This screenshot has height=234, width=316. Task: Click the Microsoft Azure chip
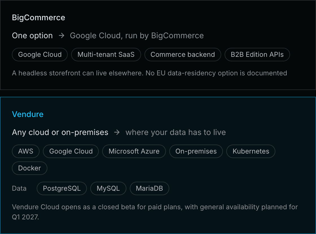pos(134,151)
